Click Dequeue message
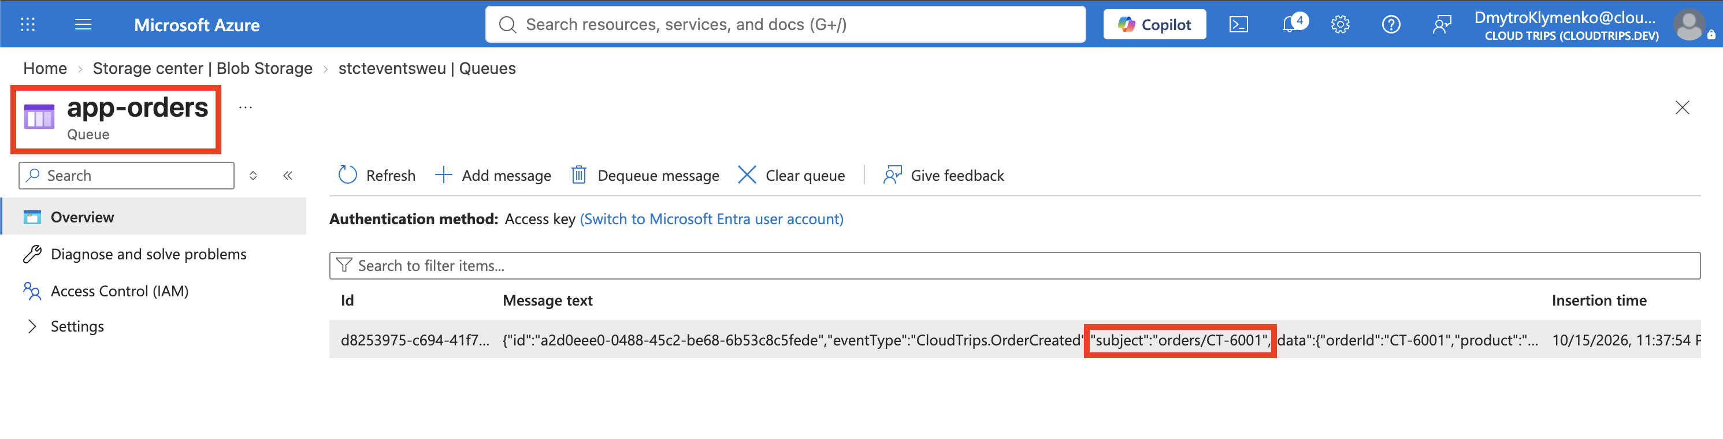 tap(645, 175)
